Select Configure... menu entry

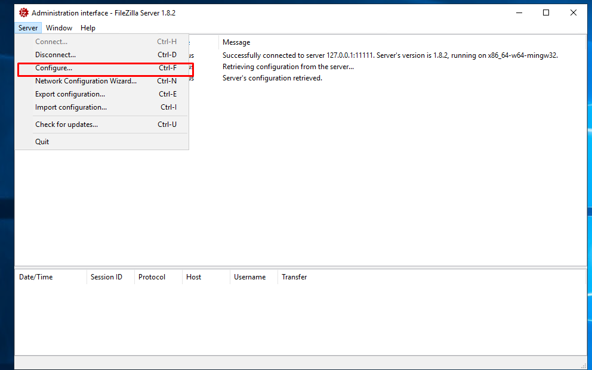pyautogui.click(x=102, y=68)
